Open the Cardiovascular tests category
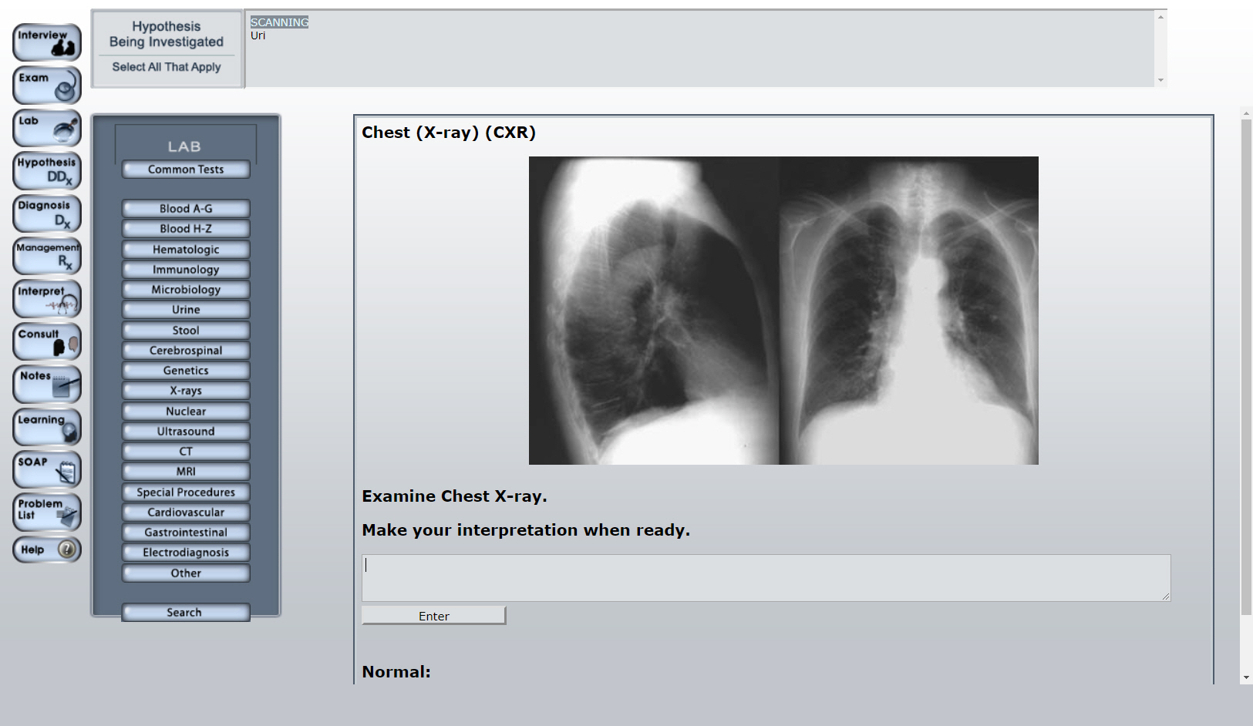The width and height of the screenshot is (1253, 726). click(x=186, y=513)
